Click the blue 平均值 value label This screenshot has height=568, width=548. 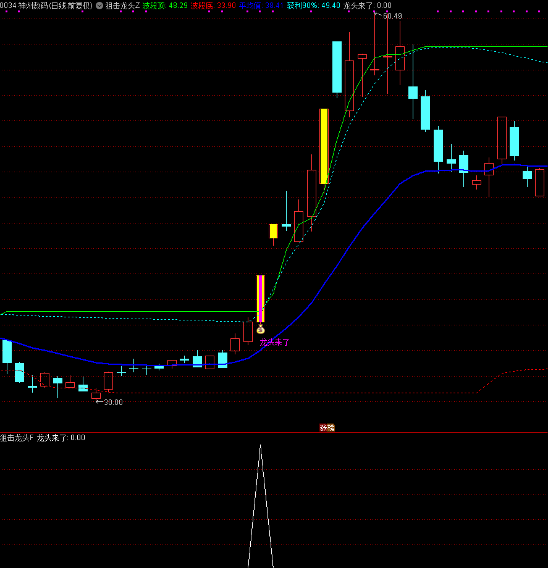pyautogui.click(x=261, y=6)
